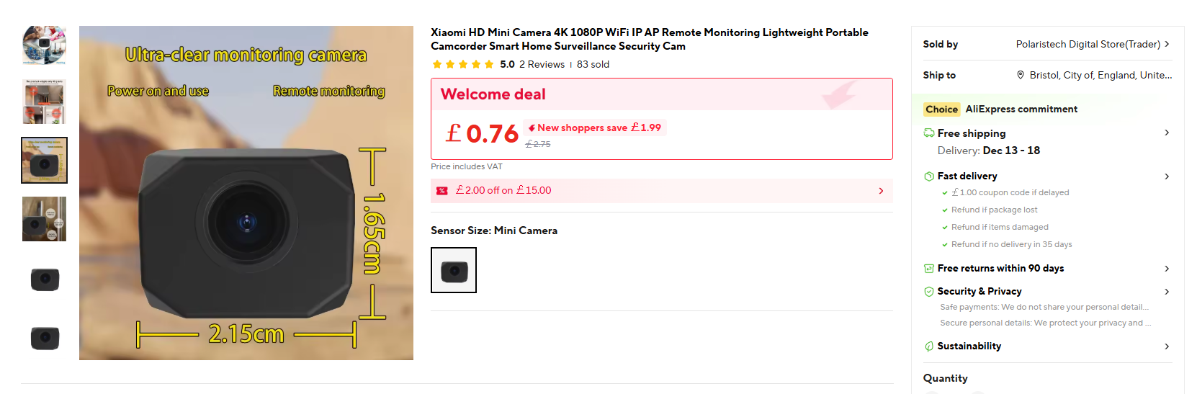Expand the Fast delivery details
This screenshot has width=1197, height=394.
pos(1167,176)
